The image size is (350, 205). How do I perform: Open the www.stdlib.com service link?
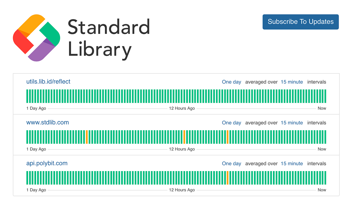47,122
